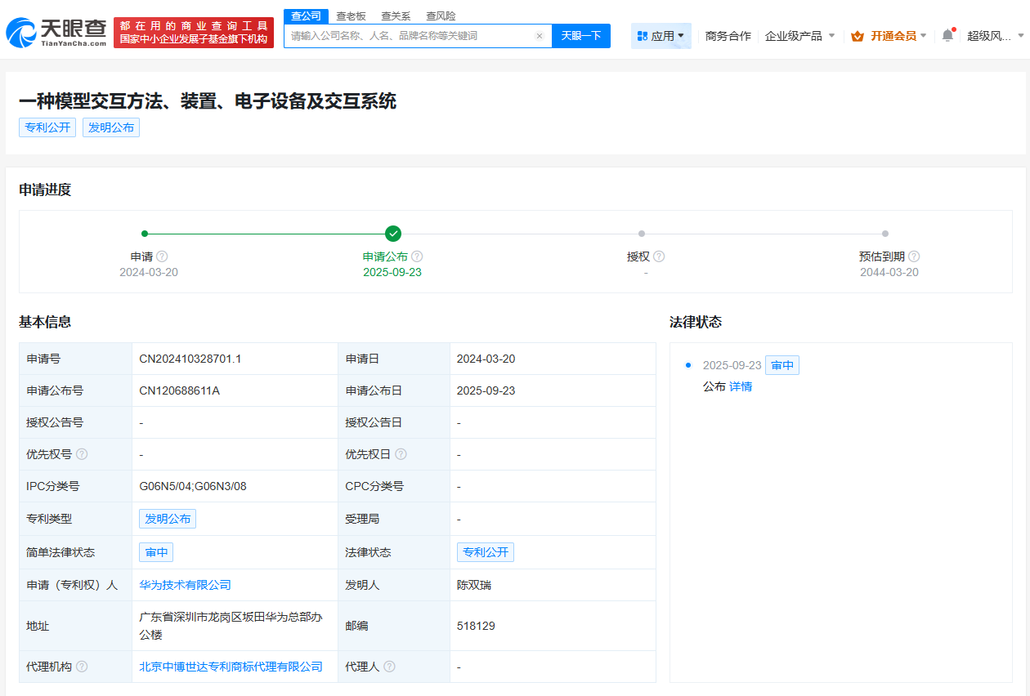Screen dimensions: 1030x696
Task: Click the TianYanCha logo
Action: coord(54,34)
